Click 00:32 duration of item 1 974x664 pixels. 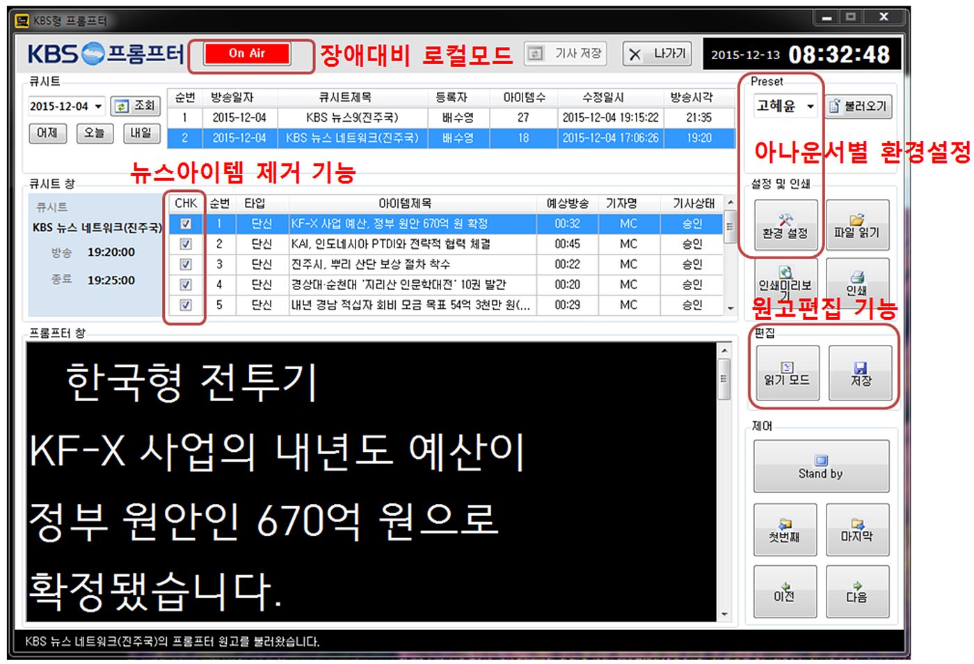tap(567, 224)
